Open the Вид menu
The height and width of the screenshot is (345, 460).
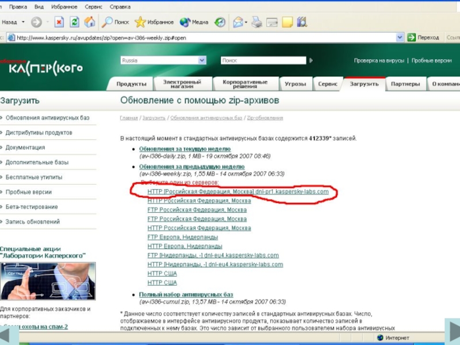coord(39,7)
